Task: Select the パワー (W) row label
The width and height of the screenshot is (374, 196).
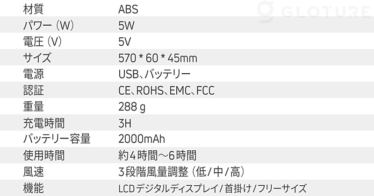Action: pos(49,25)
